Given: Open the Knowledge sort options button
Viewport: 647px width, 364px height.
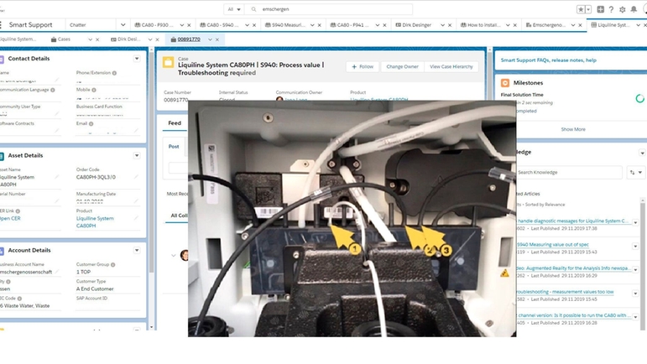Looking at the screenshot, I should 636,172.
